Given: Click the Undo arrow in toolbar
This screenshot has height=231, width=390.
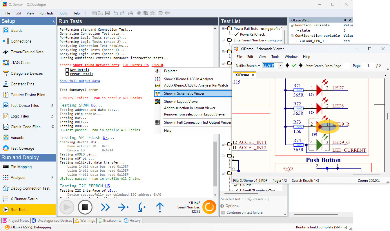Looking at the screenshot, I should pos(116,13).
